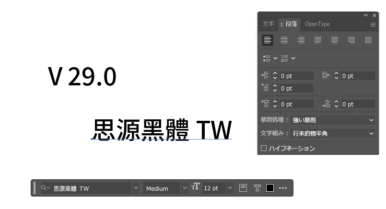
Task: Grab the contextual taskbar handle
Action: coord(35,188)
